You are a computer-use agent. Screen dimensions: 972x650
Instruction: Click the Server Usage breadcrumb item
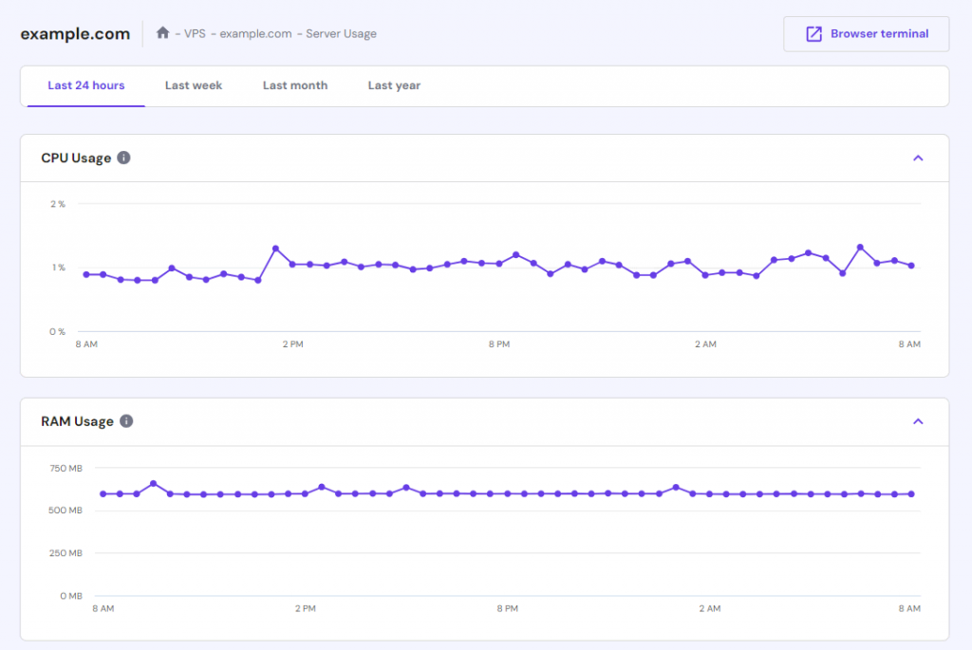[341, 33]
